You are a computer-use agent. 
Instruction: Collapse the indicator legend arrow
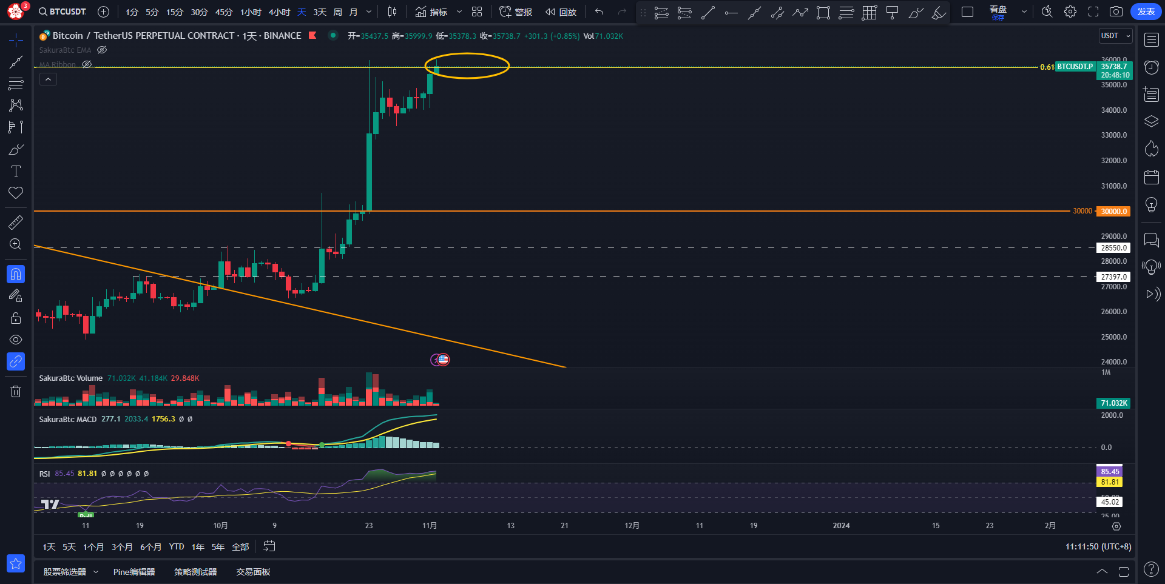pyautogui.click(x=49, y=79)
